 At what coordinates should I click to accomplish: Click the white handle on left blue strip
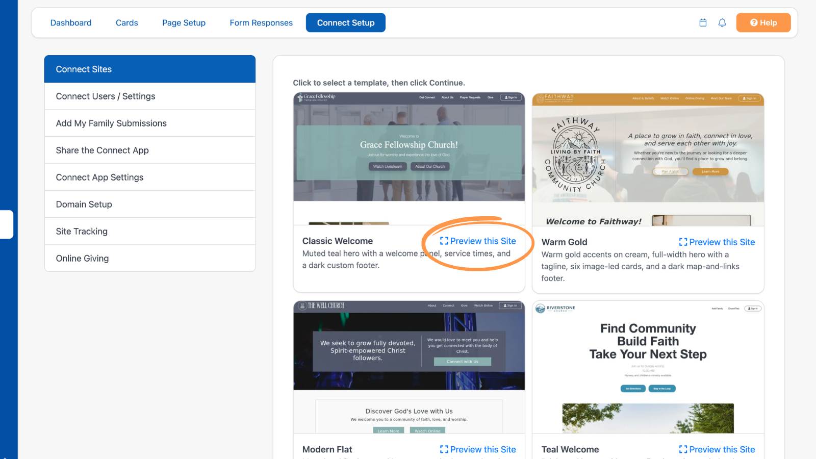pos(7,224)
